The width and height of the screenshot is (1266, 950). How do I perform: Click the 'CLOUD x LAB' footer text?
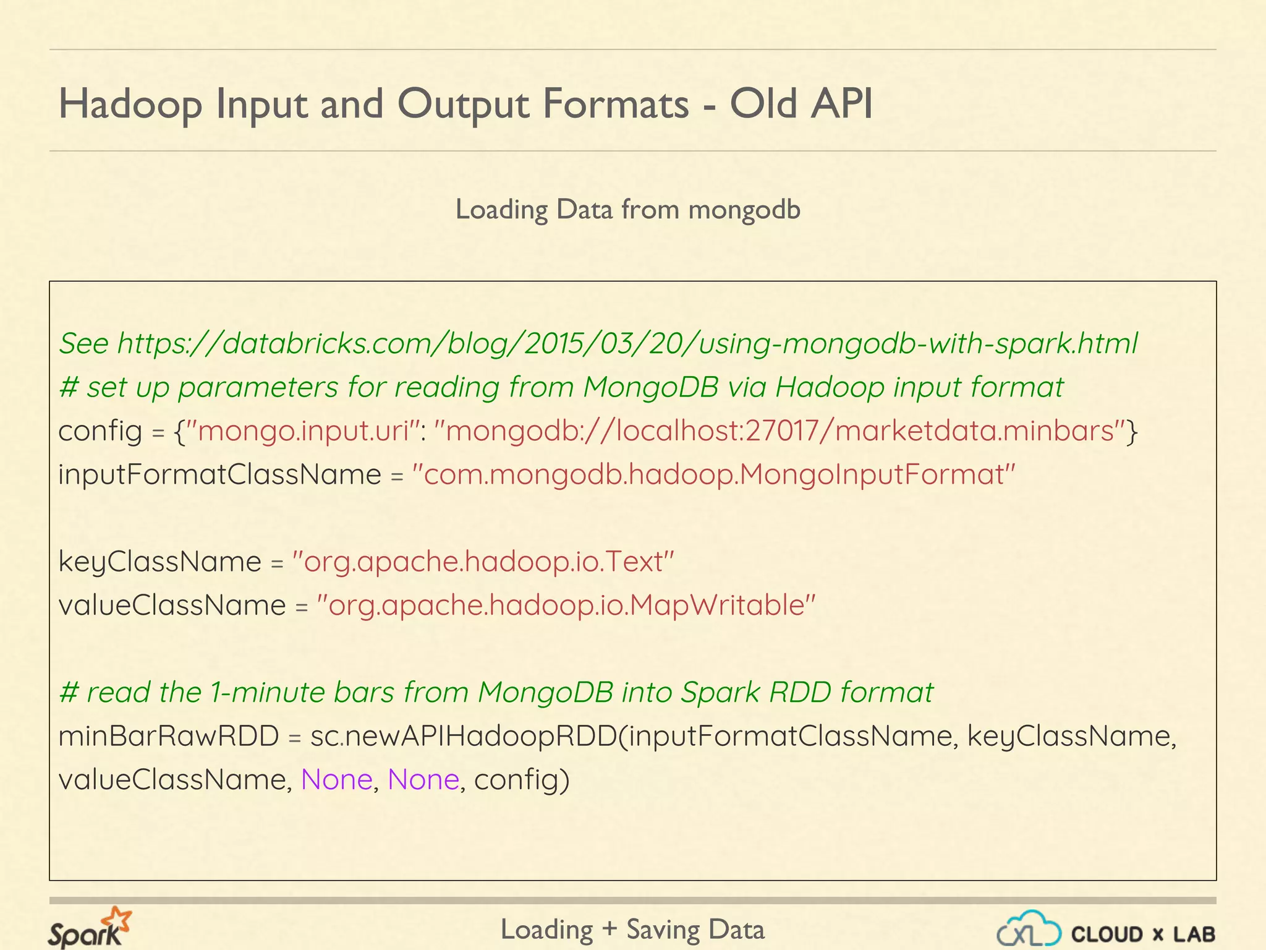click(1143, 935)
